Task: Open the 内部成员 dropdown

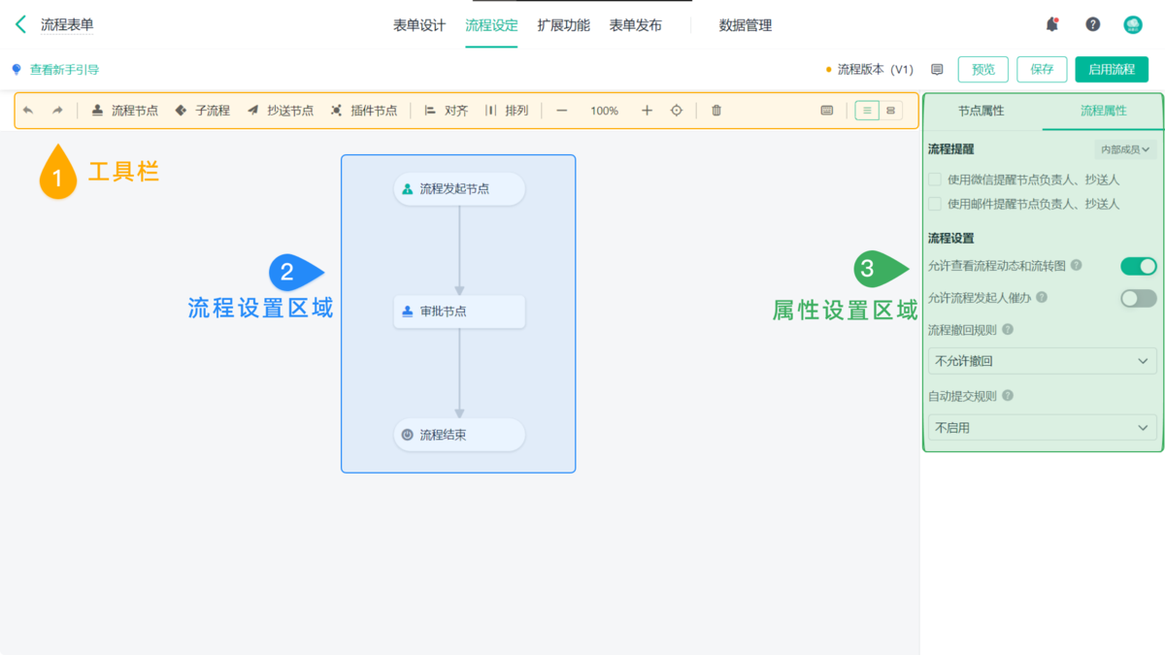Action: tap(1124, 149)
